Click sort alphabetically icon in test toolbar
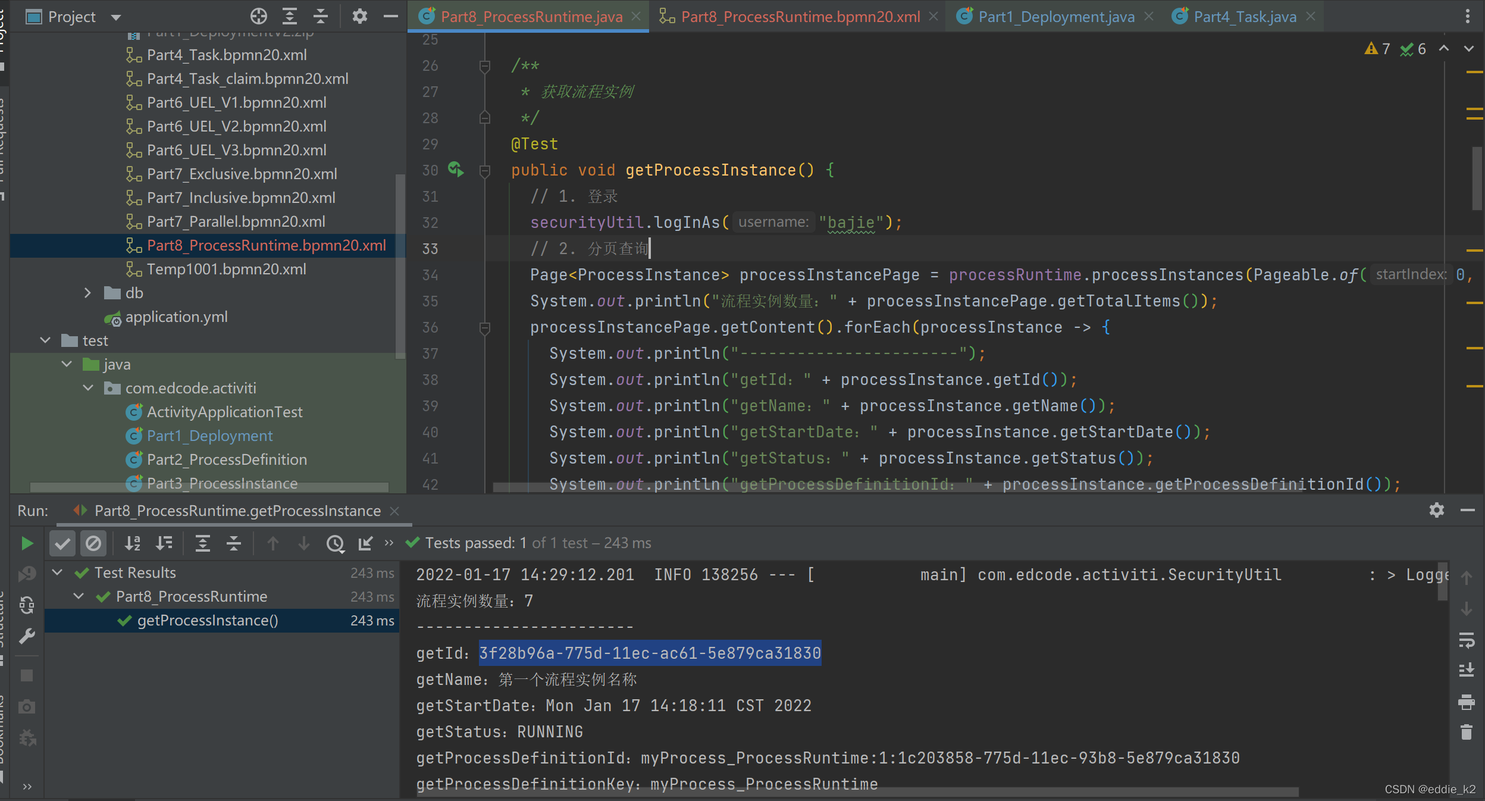 pos(132,543)
